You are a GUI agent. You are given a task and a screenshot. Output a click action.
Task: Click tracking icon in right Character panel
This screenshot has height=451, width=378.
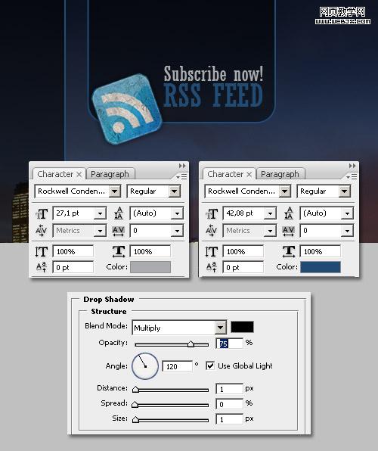[x=288, y=231]
